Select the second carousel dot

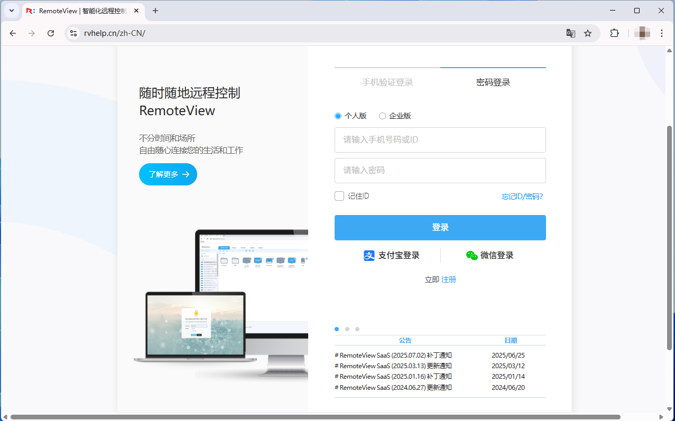(x=347, y=329)
